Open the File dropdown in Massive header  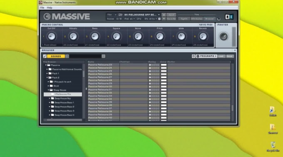112,15
